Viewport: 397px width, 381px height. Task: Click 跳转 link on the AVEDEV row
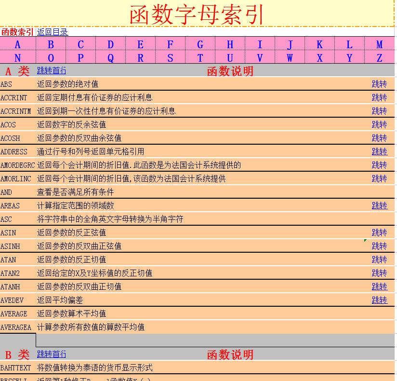click(379, 300)
